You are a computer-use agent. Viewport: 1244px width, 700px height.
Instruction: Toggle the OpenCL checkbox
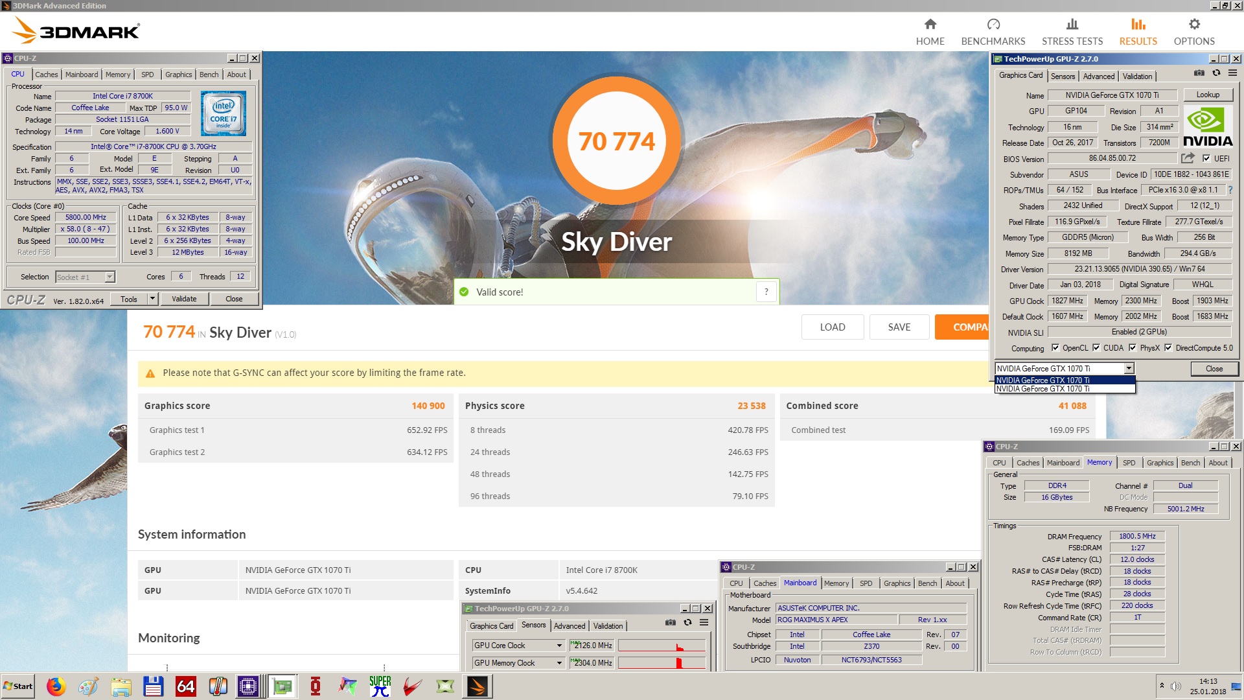1055,348
